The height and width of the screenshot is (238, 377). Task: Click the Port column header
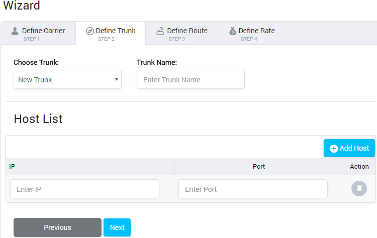click(258, 166)
